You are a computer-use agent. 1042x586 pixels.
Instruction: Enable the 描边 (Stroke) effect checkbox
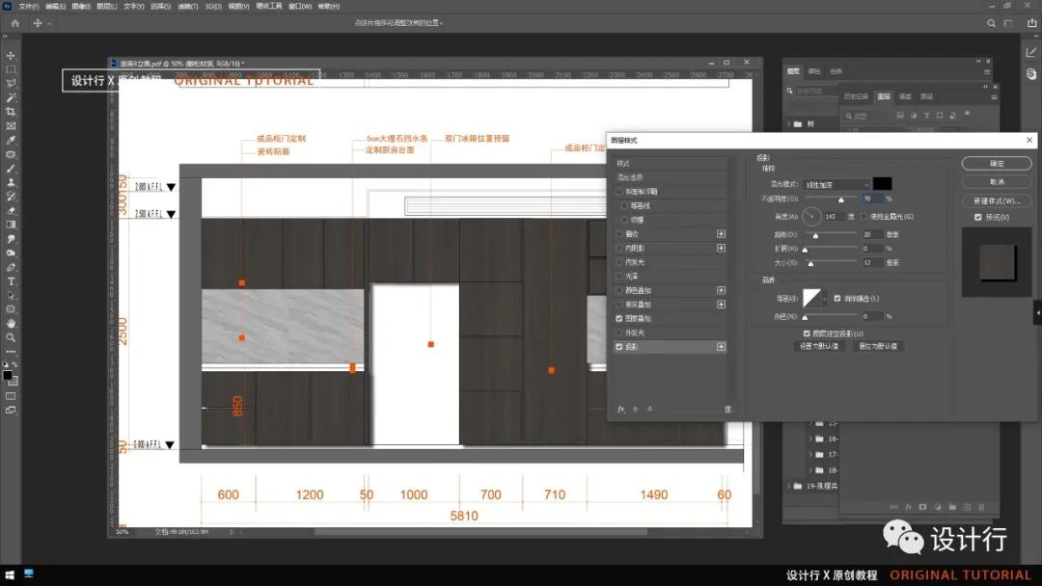(619, 234)
